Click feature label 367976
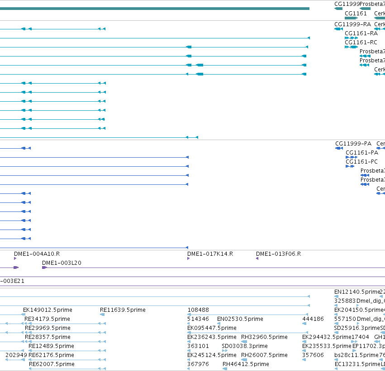 198,364
